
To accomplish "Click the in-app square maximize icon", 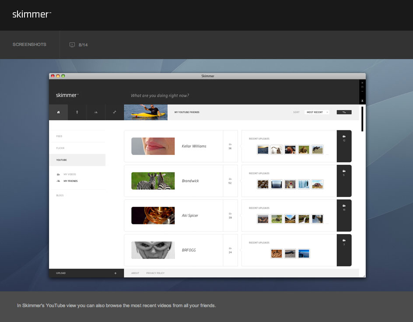I will (362, 87).
